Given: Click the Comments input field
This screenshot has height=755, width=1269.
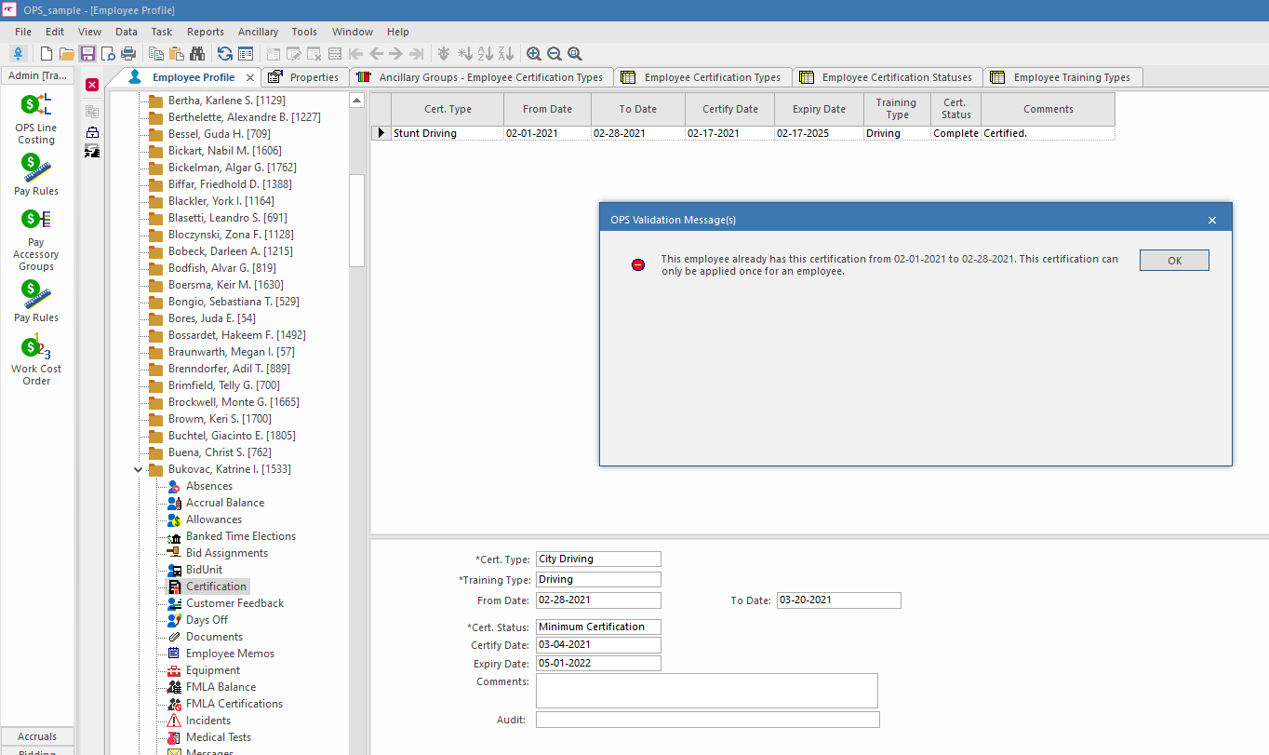Looking at the screenshot, I should [706, 690].
